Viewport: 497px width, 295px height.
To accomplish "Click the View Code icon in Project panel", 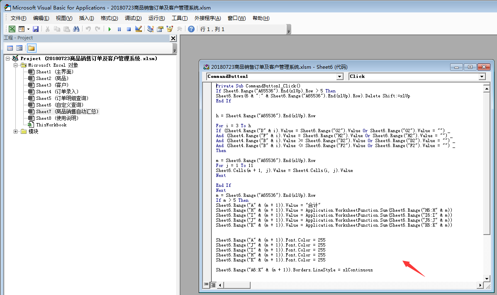I will click(x=10, y=48).
